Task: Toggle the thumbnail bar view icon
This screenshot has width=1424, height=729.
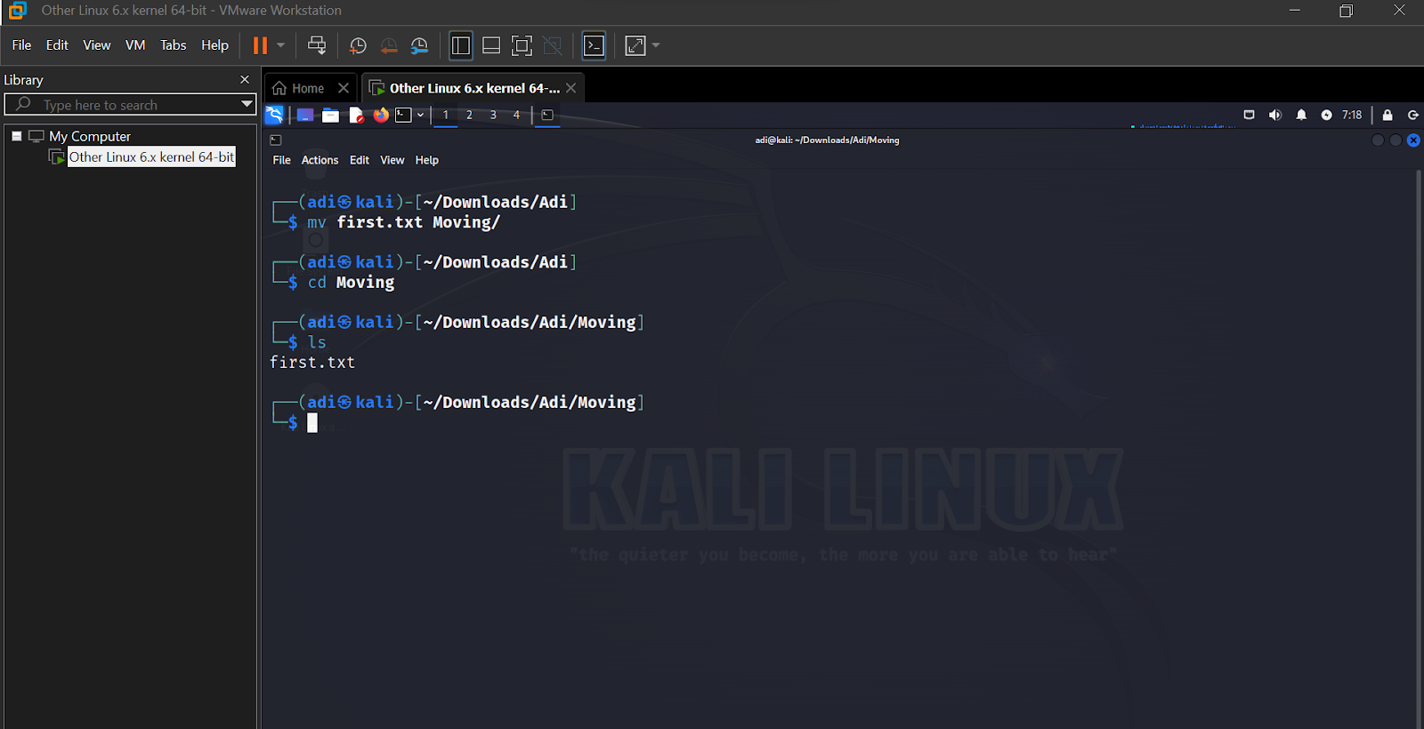Action: (491, 45)
